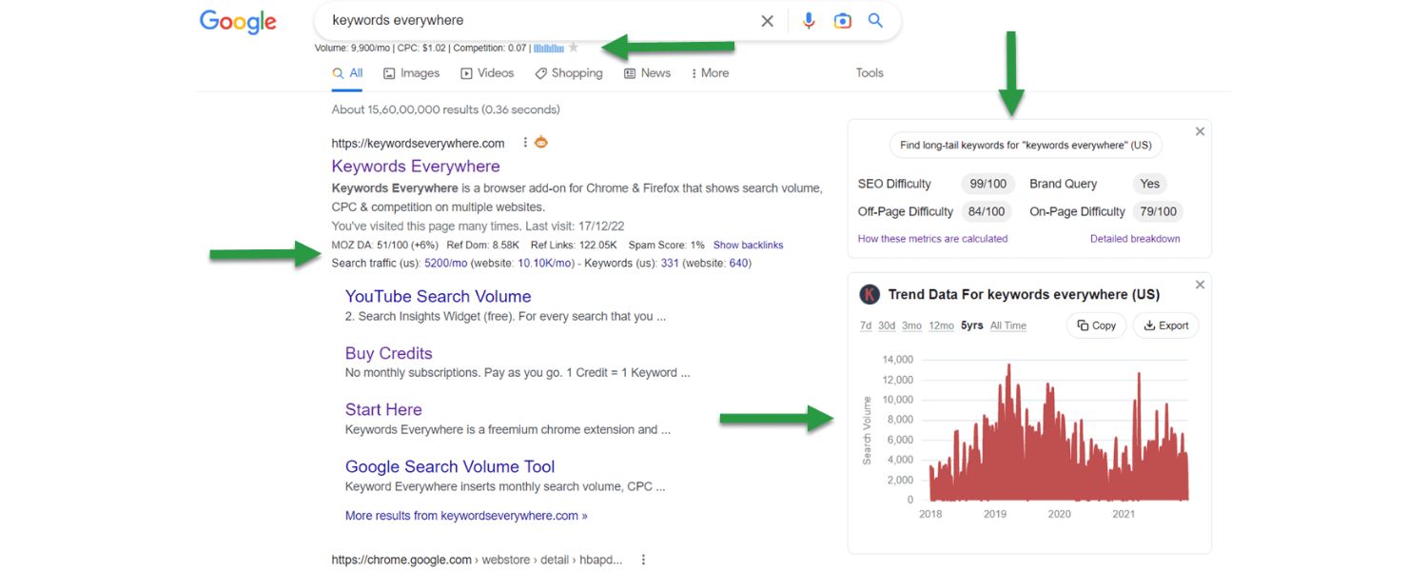The width and height of the screenshot is (1427, 571).
Task: Clear the query with the X icon
Action: tap(767, 20)
